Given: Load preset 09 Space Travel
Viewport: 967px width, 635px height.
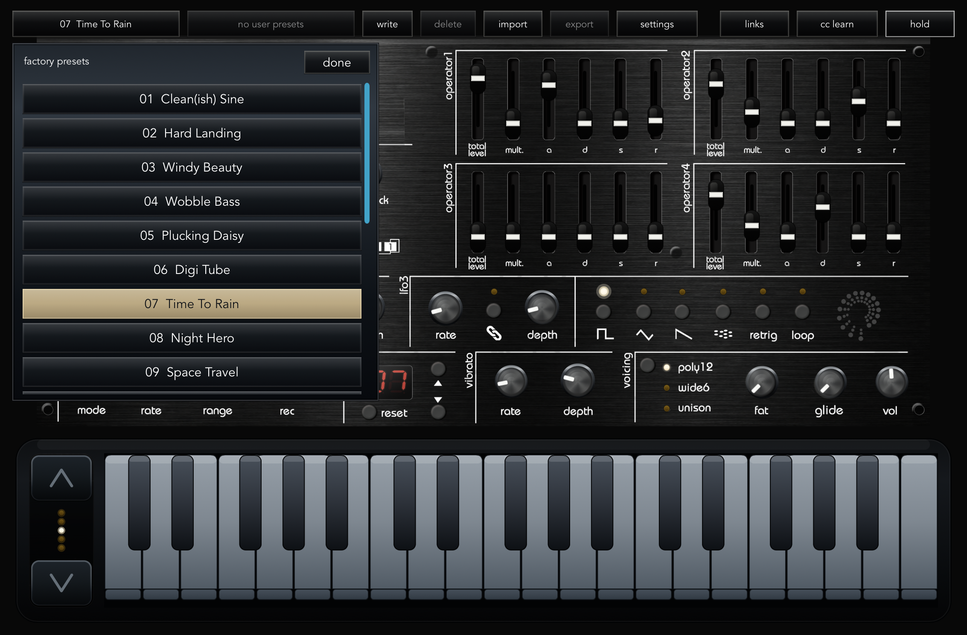Looking at the screenshot, I should 192,372.
